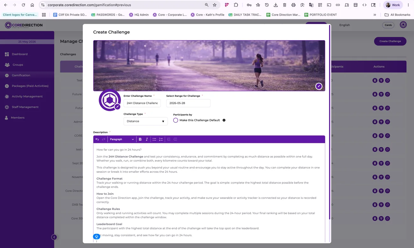Open Chrome three-dot menu
Screen dimensions: 414x248
point(408,5)
